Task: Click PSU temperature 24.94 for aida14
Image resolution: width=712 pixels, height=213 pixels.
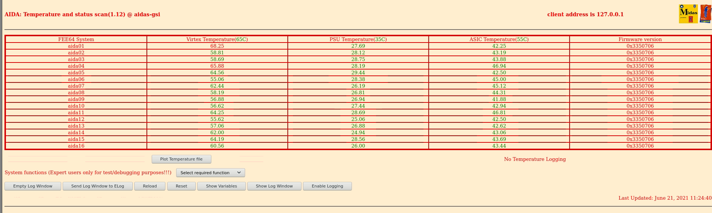Action: coord(358,133)
